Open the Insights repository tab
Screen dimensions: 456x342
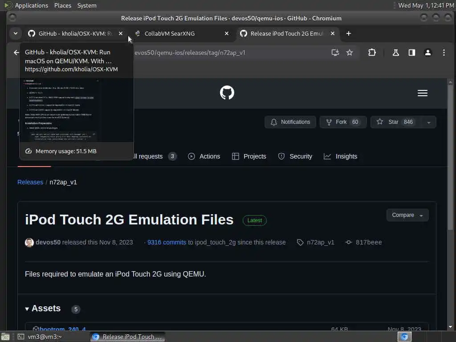[340, 156]
